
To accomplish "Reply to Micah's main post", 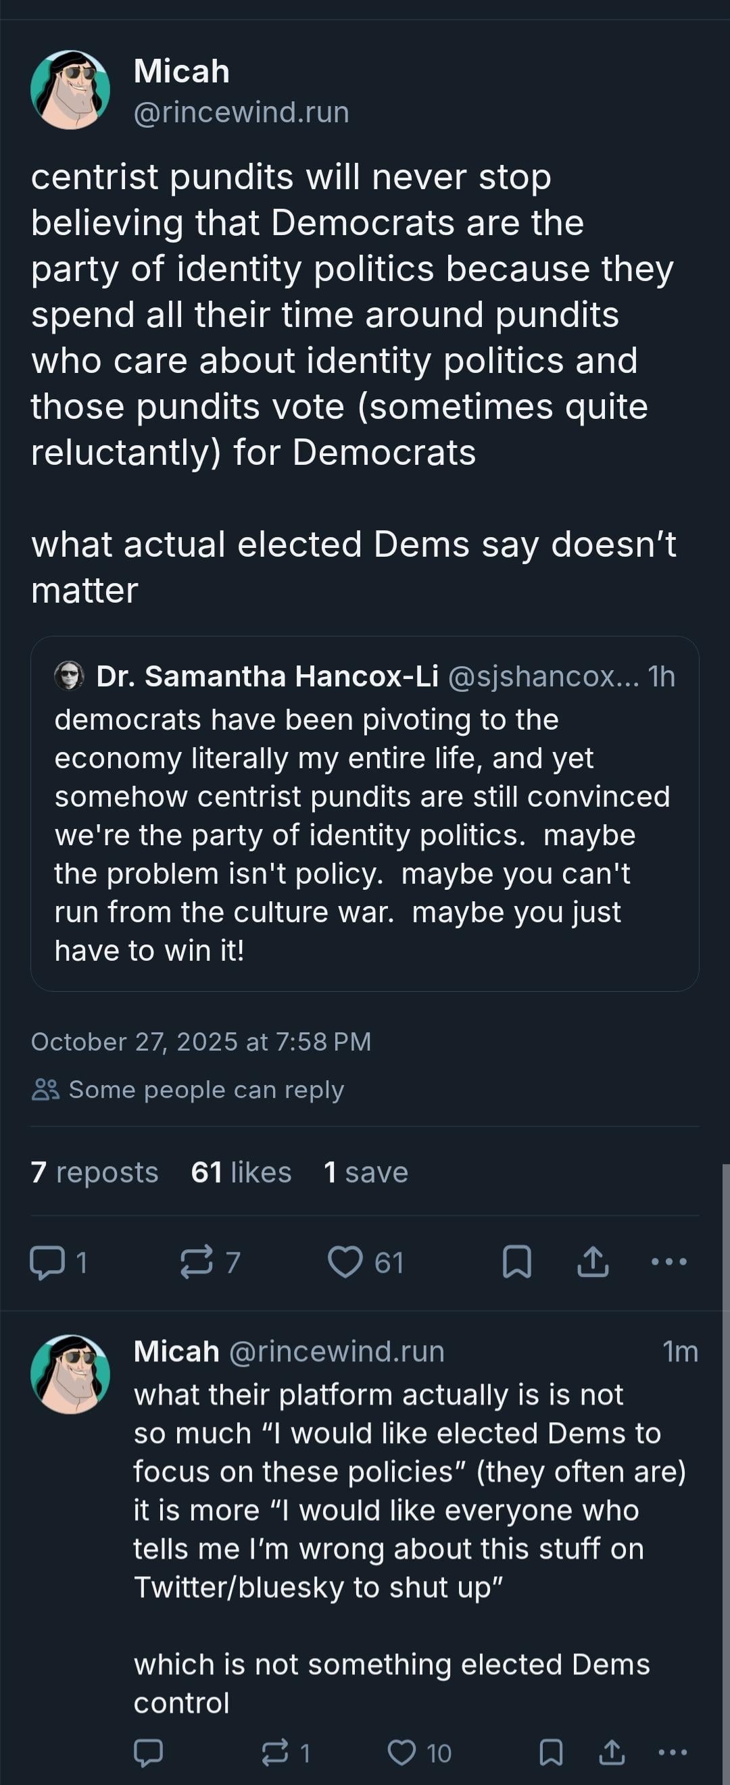I will [47, 1262].
